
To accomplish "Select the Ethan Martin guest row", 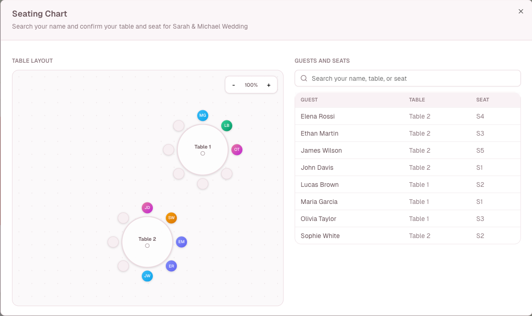I will click(407, 133).
